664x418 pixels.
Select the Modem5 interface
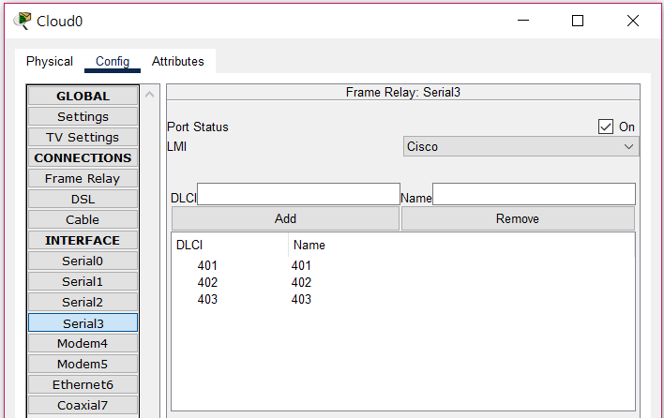pyautogui.click(x=83, y=365)
